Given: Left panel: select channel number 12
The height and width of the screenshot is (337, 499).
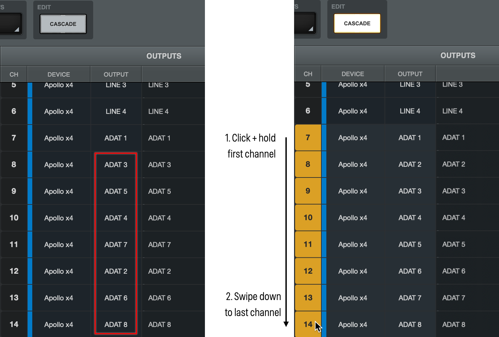Looking at the screenshot, I should 14,271.
